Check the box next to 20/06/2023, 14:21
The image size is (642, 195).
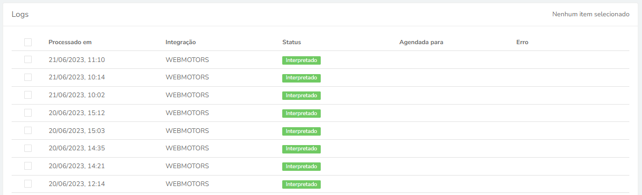(x=28, y=166)
